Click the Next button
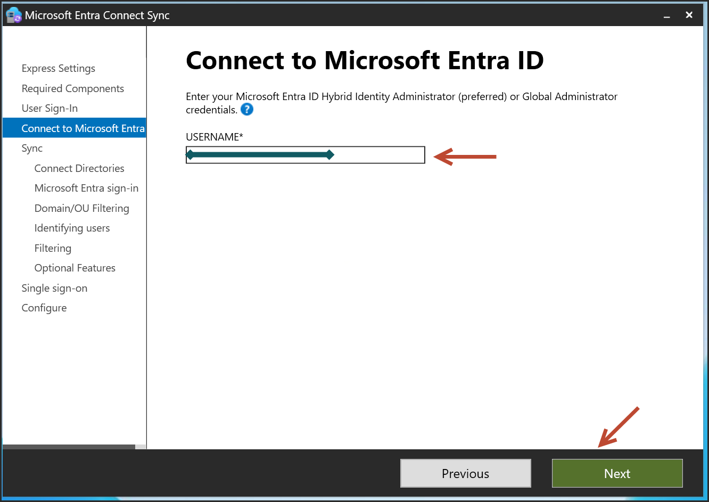This screenshot has width=709, height=502. [x=617, y=473]
